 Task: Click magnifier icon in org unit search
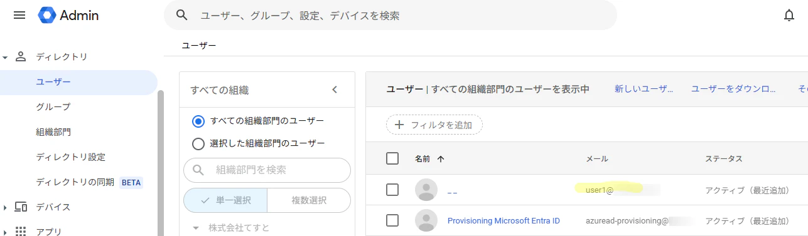click(198, 170)
